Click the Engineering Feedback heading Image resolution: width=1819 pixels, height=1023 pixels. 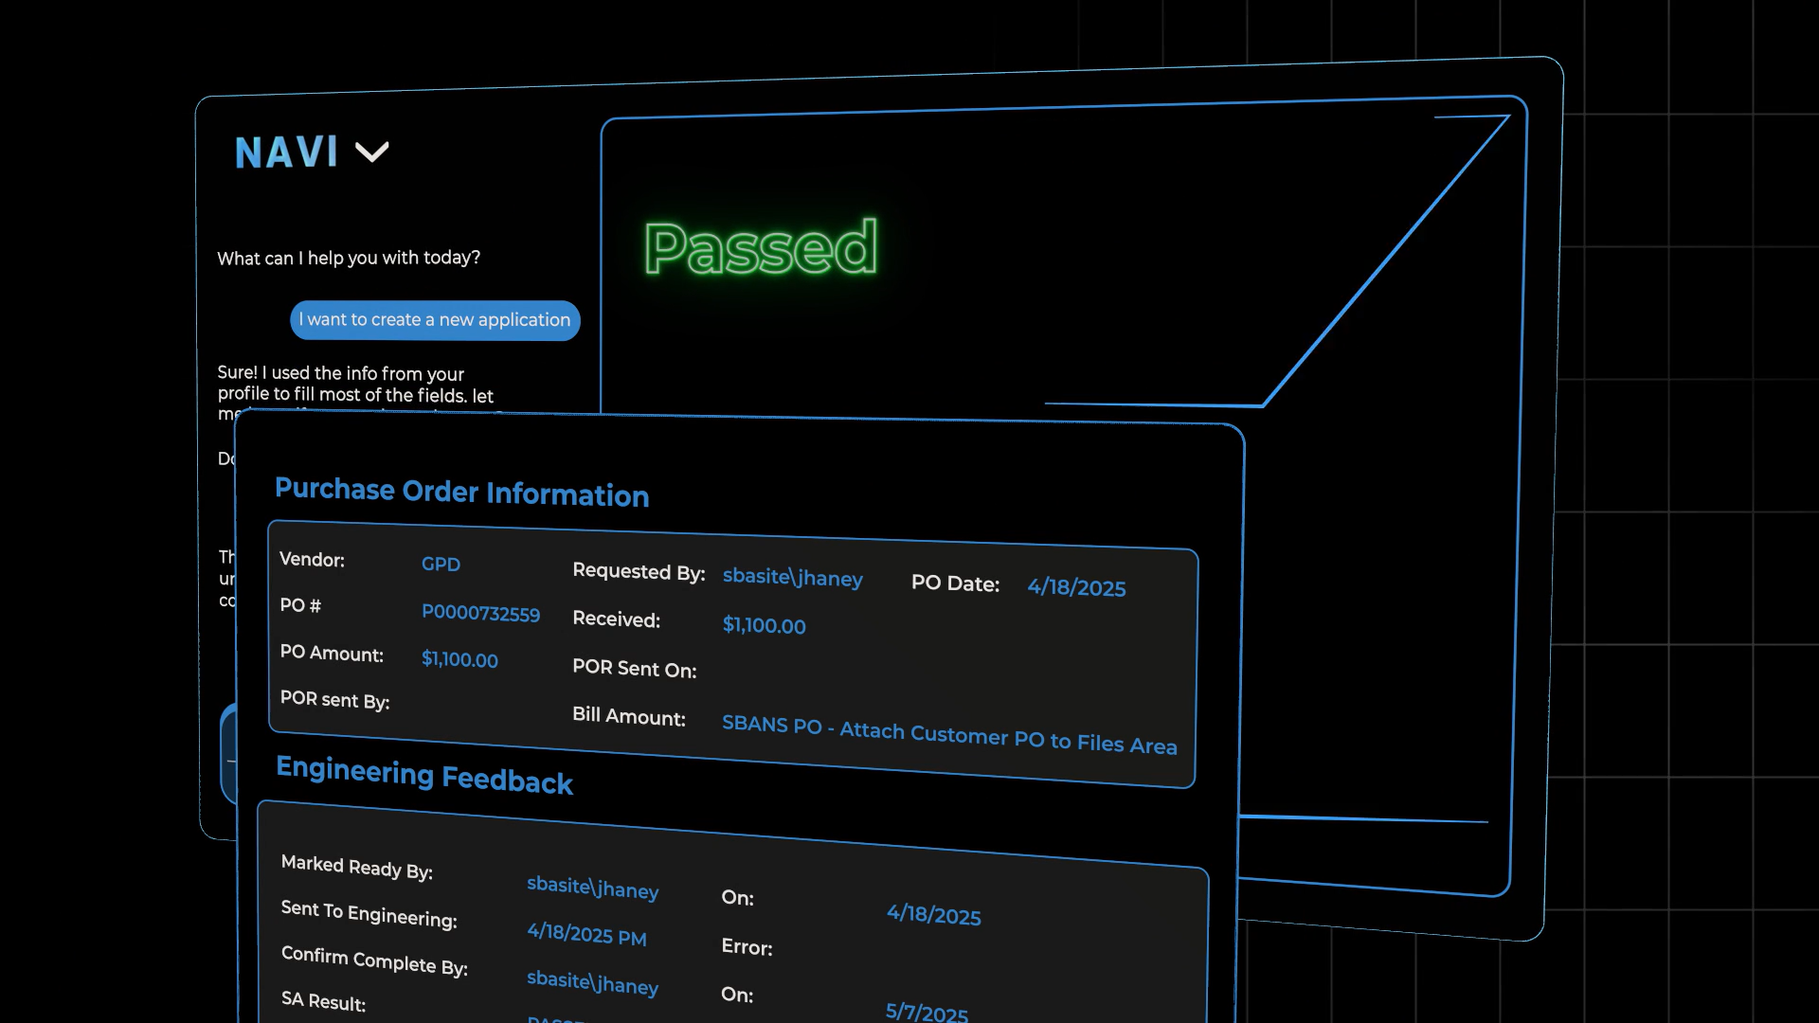(x=423, y=776)
